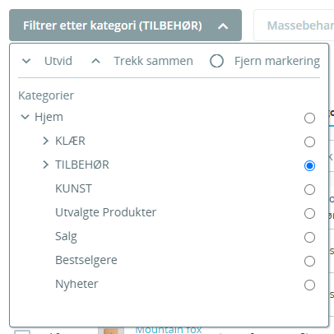334x334 pixels.
Task: Click the Bestselgere category label
Action: pos(86,260)
